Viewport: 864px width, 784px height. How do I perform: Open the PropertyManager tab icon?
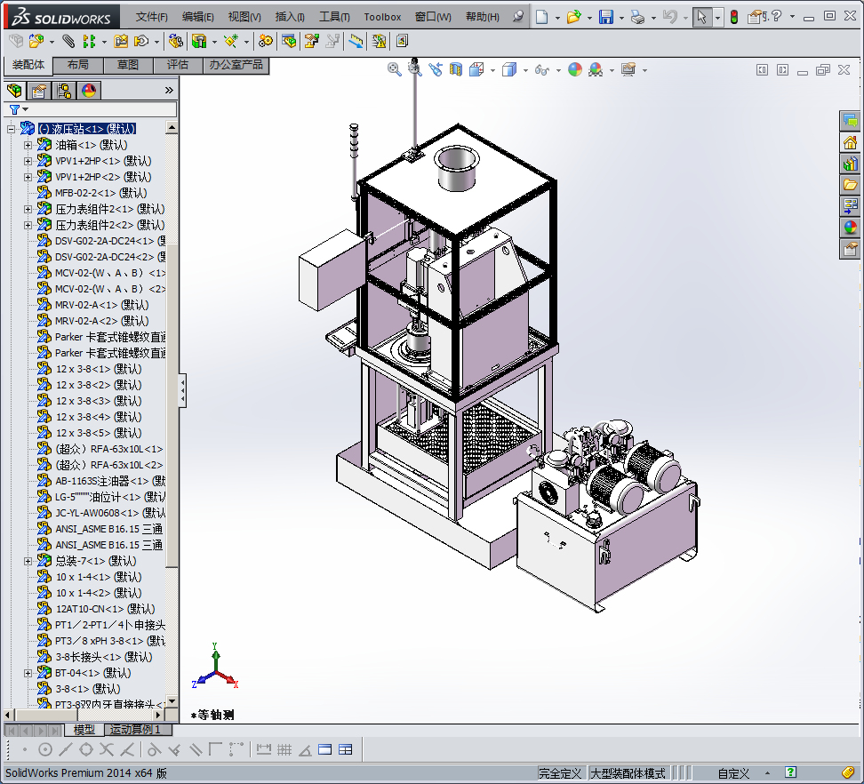(x=38, y=91)
